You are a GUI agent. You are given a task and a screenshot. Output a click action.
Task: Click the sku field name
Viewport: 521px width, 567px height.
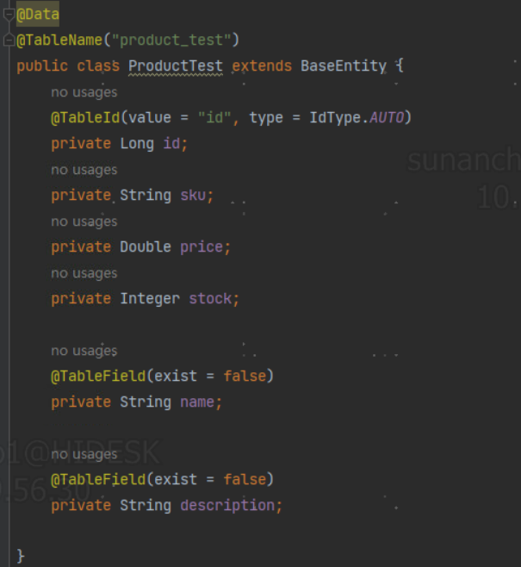tap(193, 196)
